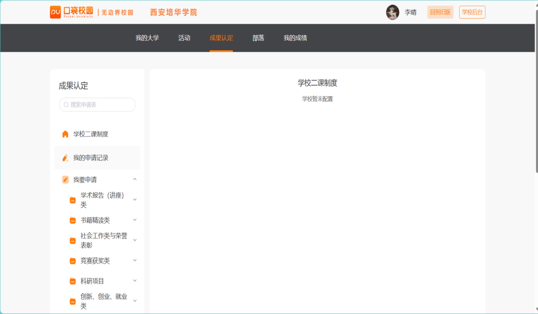Click the folder icon beside 科研项目
This screenshot has width=538, height=314.
[x=73, y=281]
